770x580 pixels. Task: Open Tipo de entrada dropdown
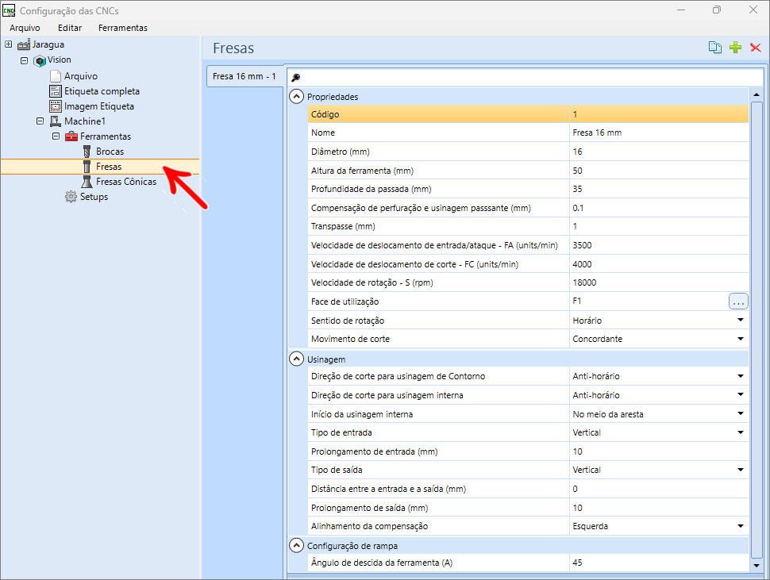click(x=740, y=432)
